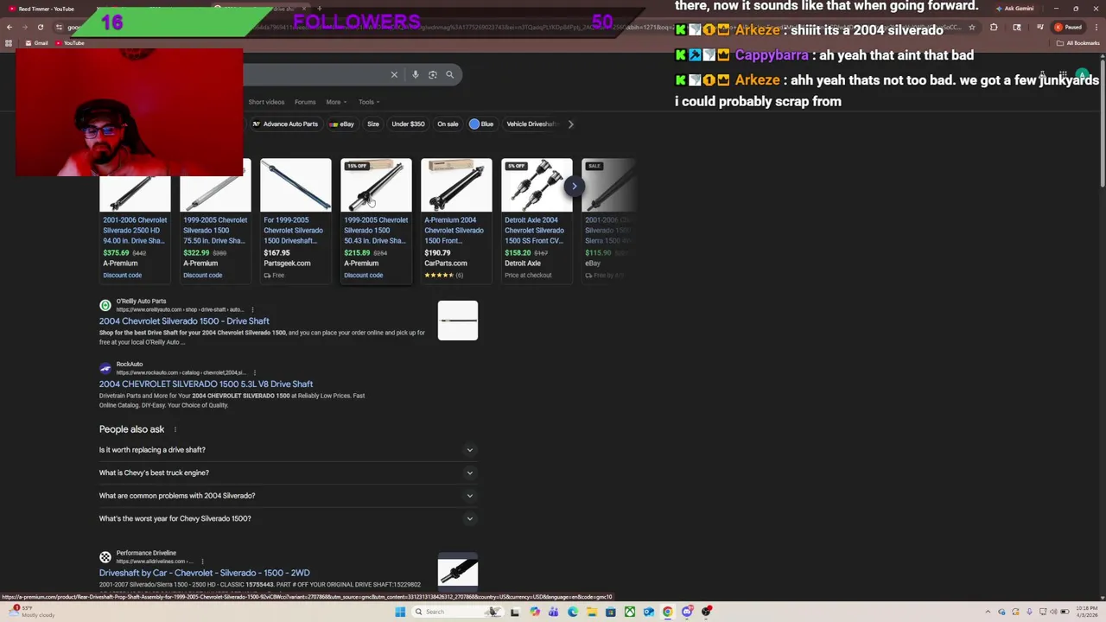Expand 'What is Chevy's best truck engine?'

coord(288,473)
